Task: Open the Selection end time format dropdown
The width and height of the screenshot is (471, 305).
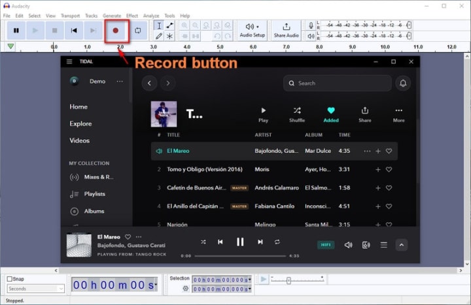Action: tap(250, 289)
